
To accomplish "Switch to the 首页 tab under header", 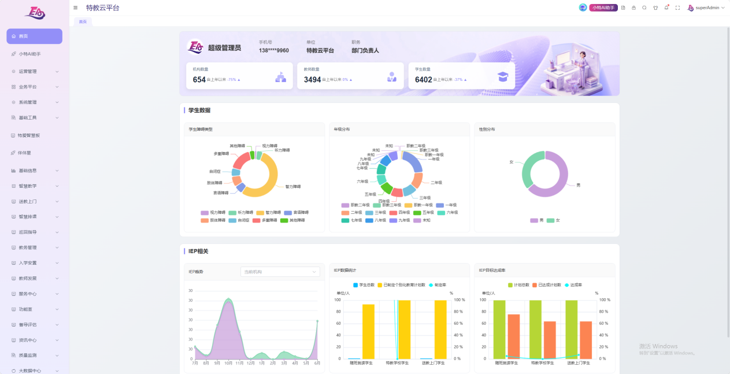I will tap(83, 22).
